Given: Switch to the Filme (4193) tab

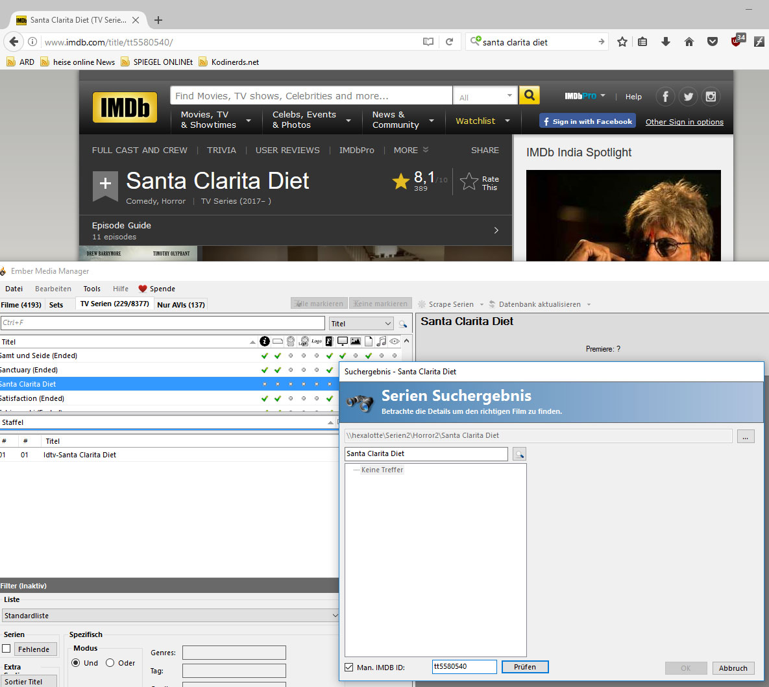Looking at the screenshot, I should coord(21,304).
